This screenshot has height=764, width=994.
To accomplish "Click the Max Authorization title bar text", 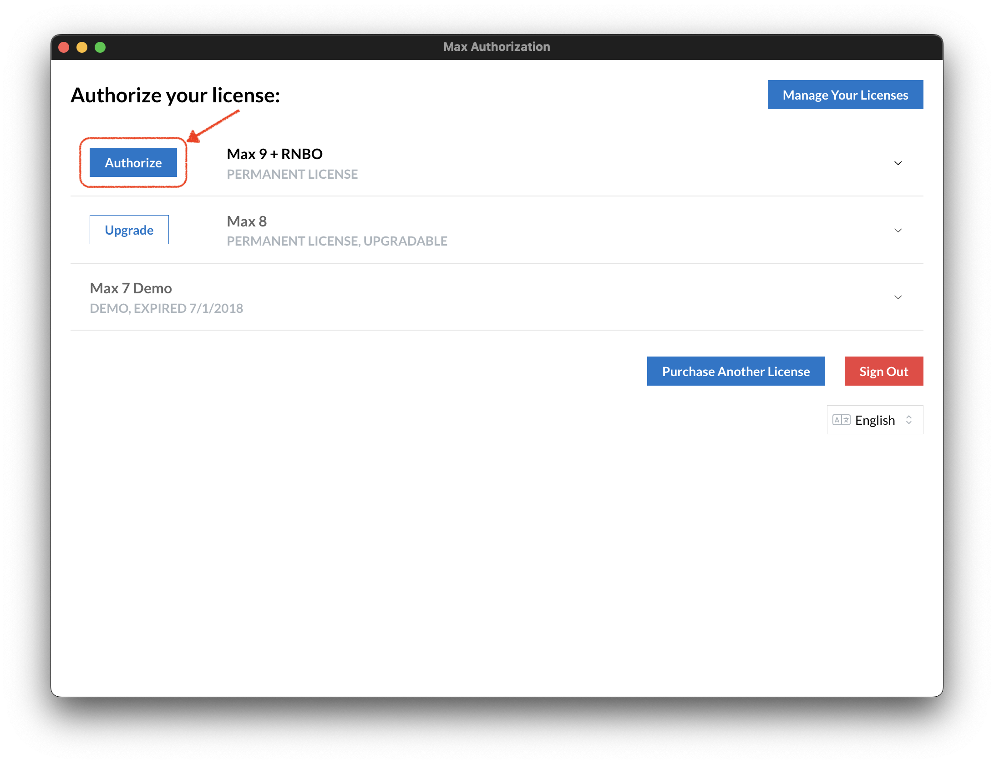I will 497,47.
